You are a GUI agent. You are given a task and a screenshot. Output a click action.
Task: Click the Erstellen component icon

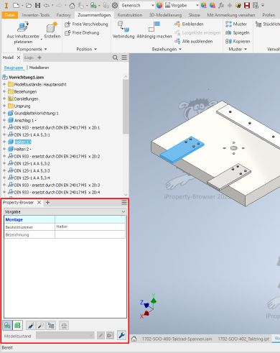pyautogui.click(x=52, y=27)
